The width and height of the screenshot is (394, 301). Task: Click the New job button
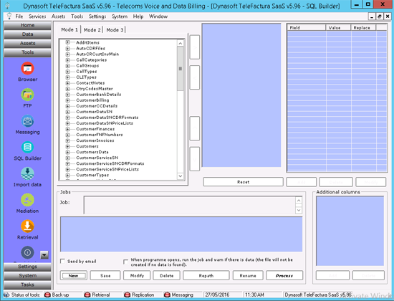tap(73, 276)
